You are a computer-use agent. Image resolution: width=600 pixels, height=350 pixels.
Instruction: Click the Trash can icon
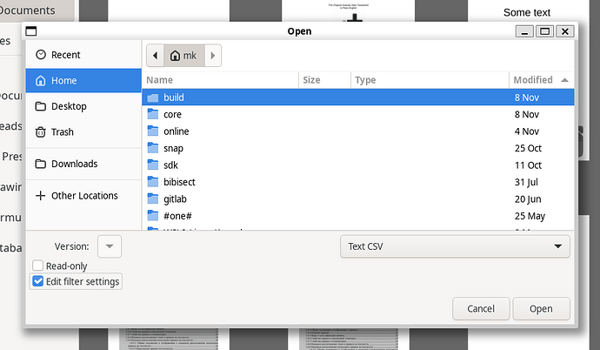(x=40, y=132)
